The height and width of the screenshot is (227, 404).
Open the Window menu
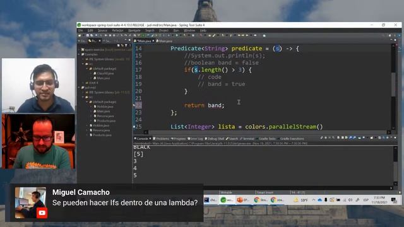pos(189,30)
